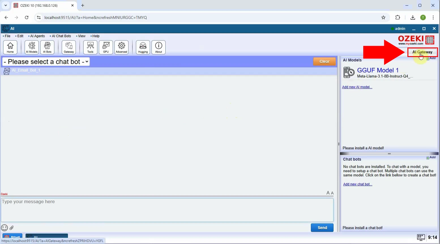
Task: Click the paperclip attachment icon
Action: [x=12, y=228]
